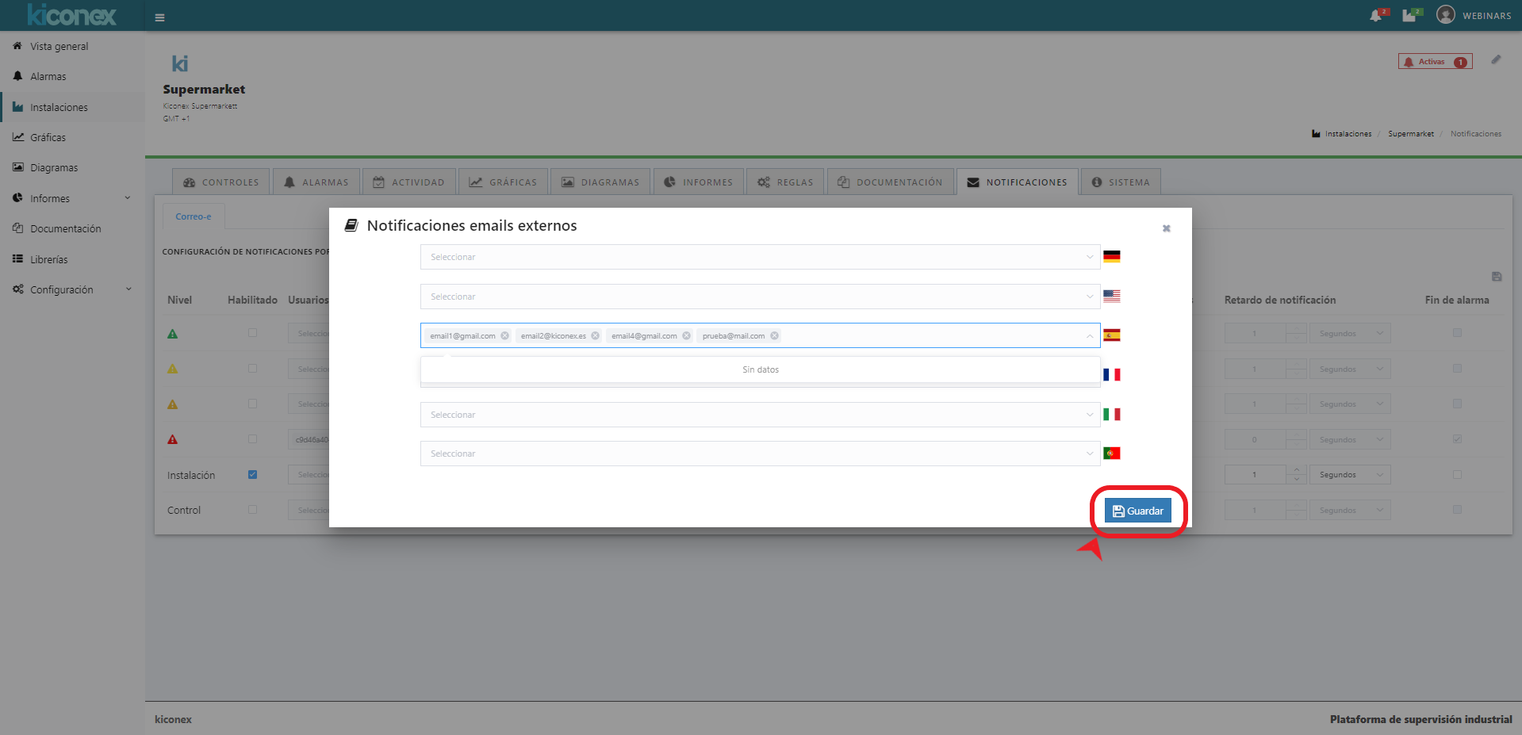Click the Activas alarms badge button
This screenshot has height=735, width=1522.
pos(1435,62)
